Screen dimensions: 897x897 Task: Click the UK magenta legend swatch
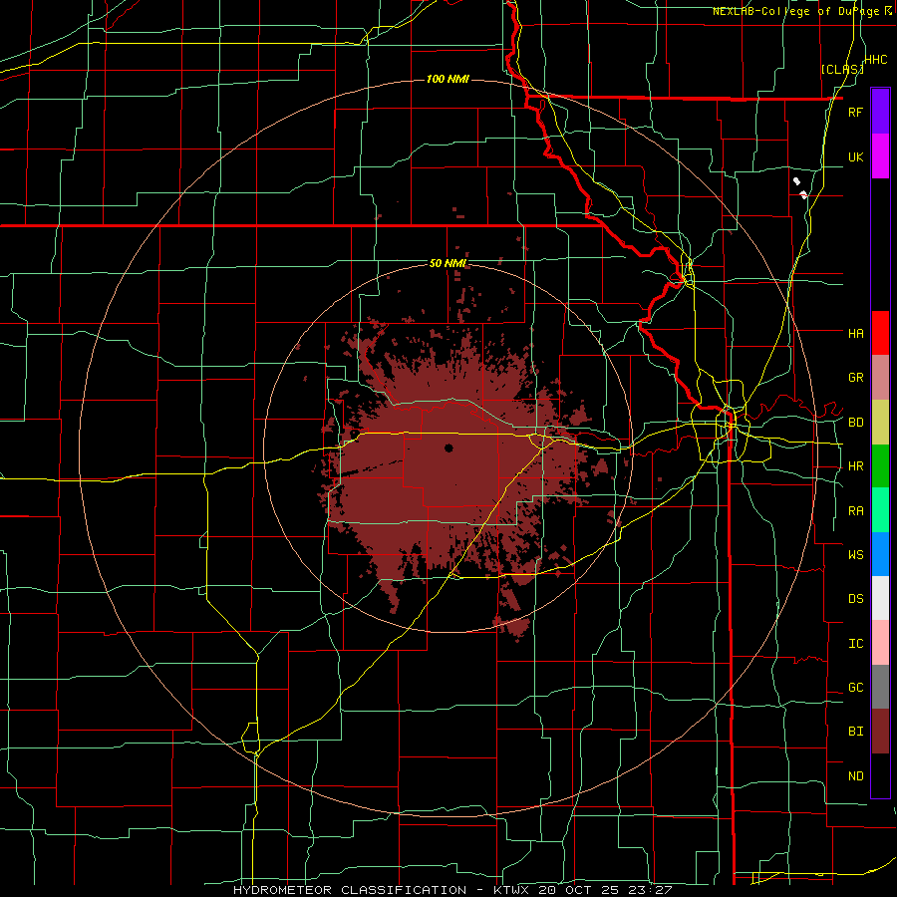[880, 156]
